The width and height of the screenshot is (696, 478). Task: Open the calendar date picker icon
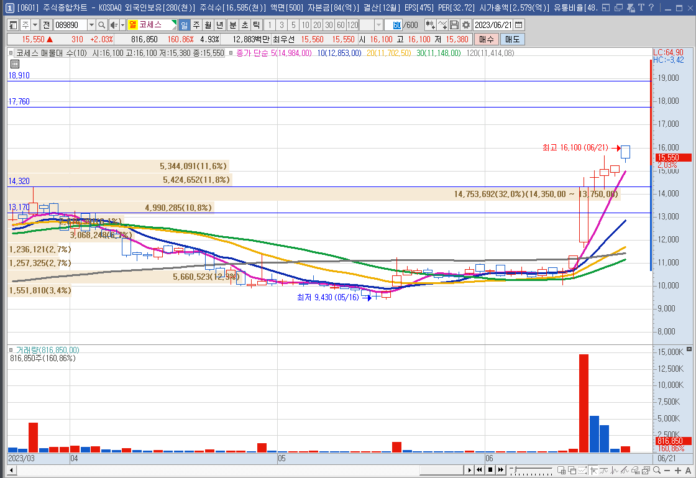pos(518,25)
